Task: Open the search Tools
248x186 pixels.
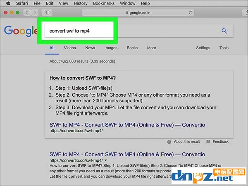Action: (x=224, y=48)
